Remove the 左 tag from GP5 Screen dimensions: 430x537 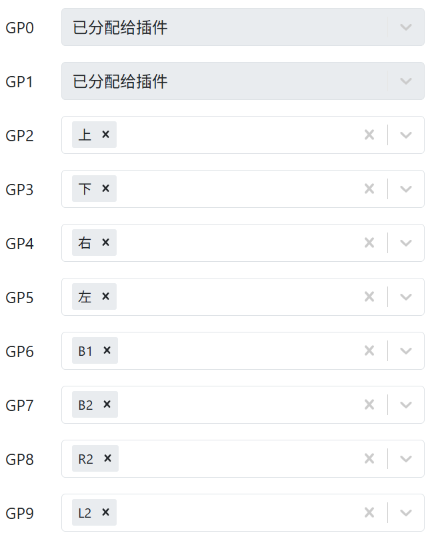(105, 296)
